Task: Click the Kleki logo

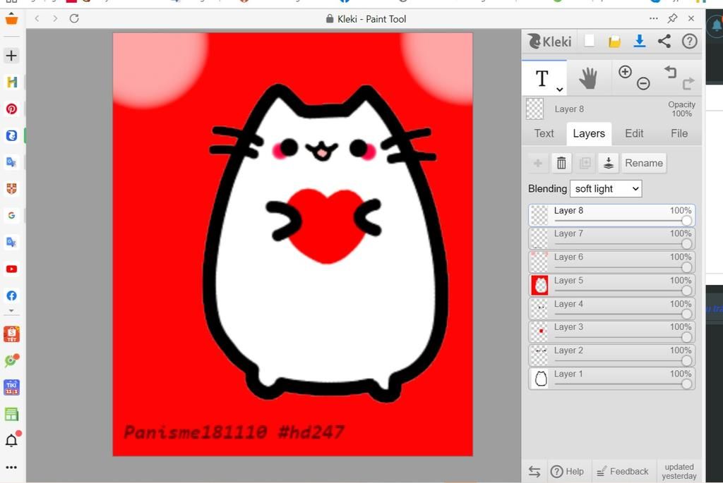Action: click(x=549, y=42)
